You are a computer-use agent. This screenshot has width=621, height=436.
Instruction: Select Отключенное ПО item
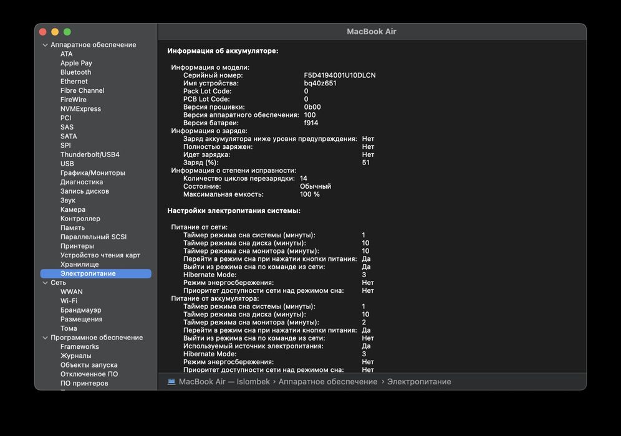point(89,374)
